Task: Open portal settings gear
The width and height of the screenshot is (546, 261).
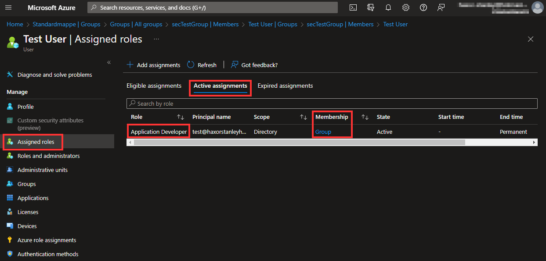Action: click(406, 7)
